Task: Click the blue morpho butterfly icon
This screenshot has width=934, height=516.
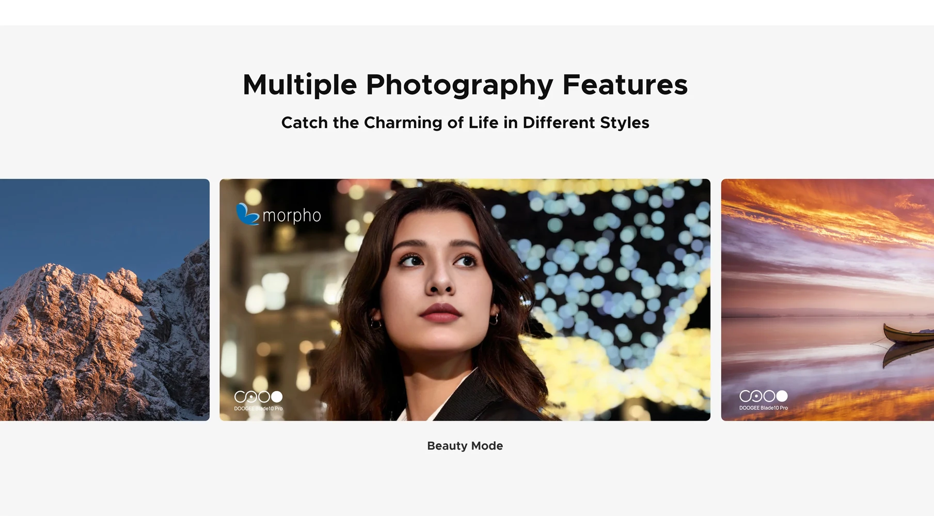Action: point(247,214)
